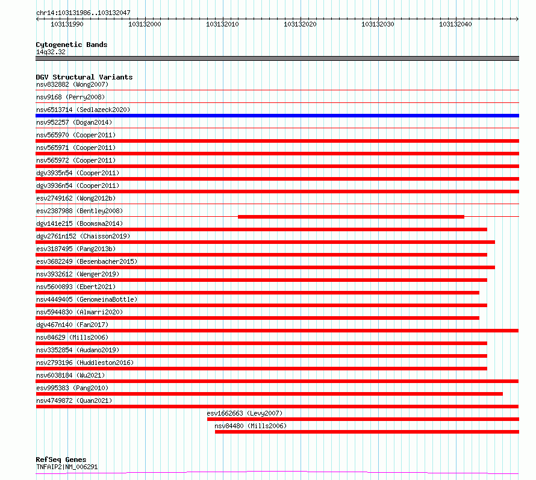536x480 pixels.
Task: Open variant esv3187495 (Pang2013b)
Action: pos(76,249)
